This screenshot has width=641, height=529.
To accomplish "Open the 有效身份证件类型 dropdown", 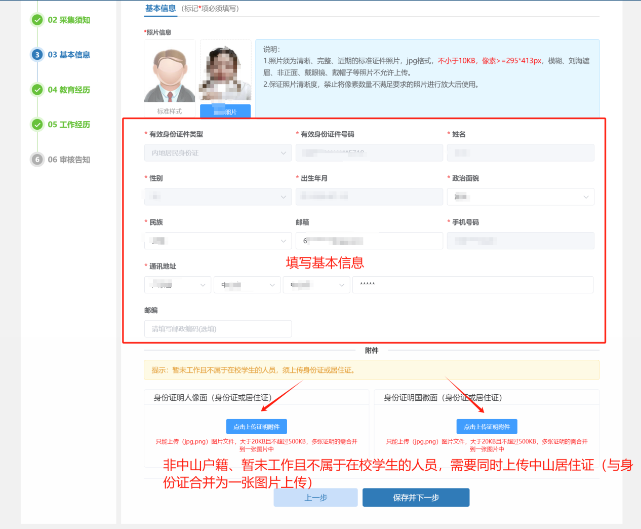I will pyautogui.click(x=218, y=153).
